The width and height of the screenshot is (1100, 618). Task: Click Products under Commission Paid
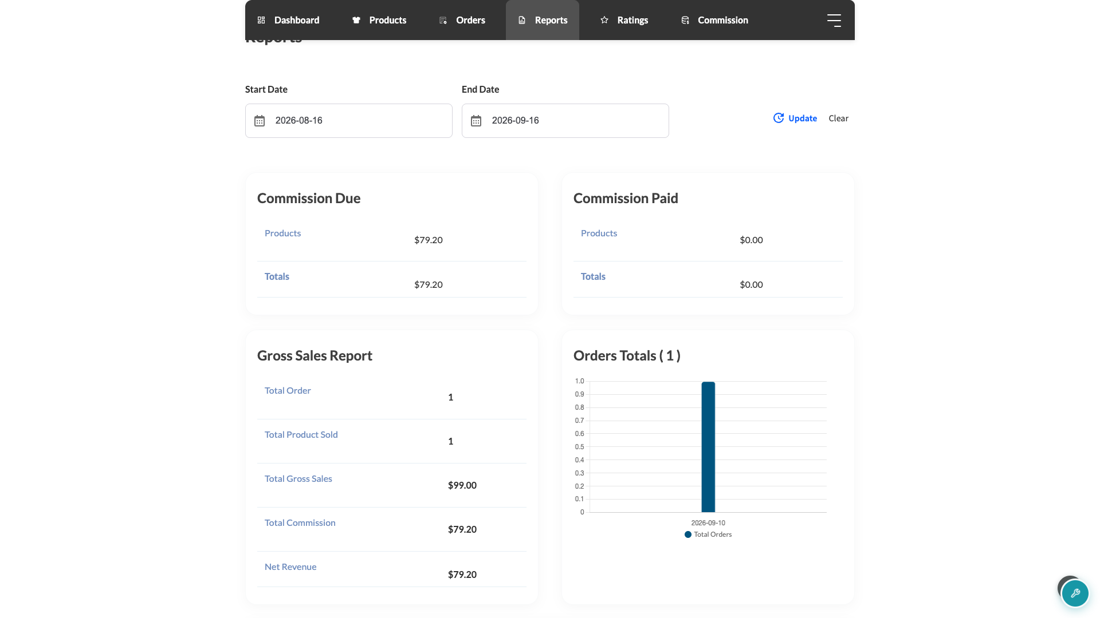(x=599, y=233)
